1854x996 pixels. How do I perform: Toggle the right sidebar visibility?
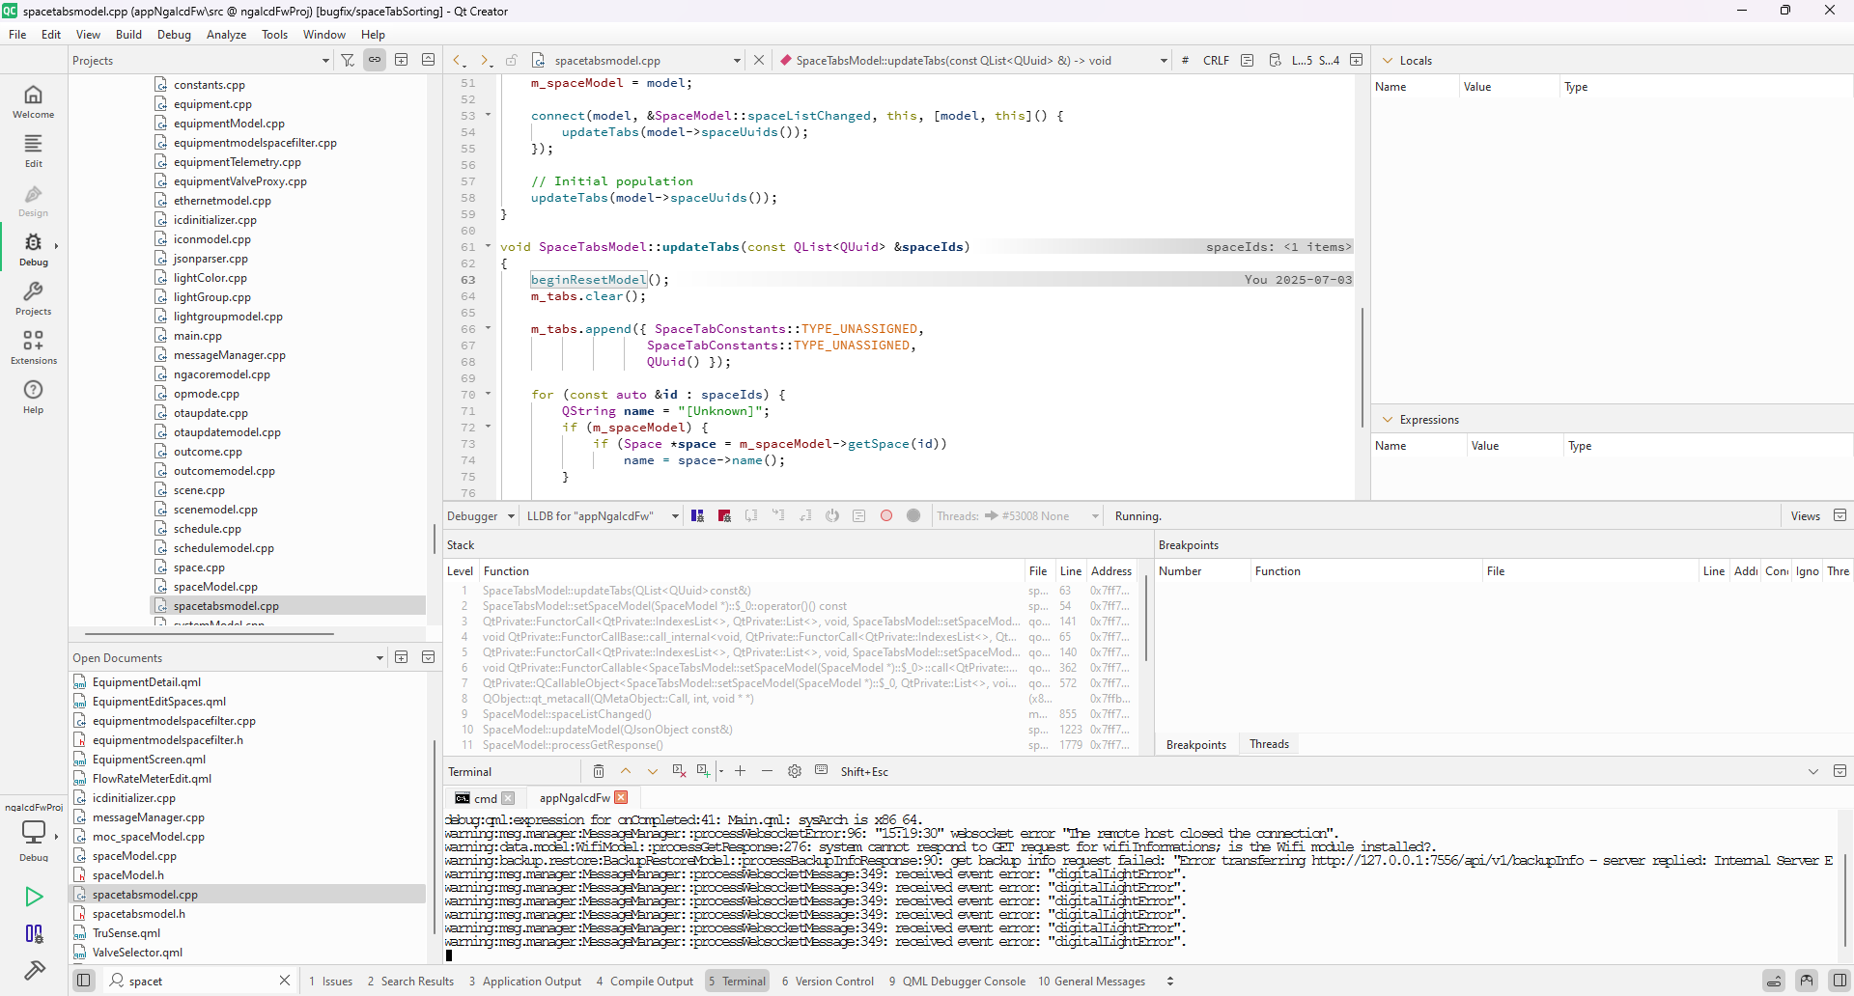tap(1840, 981)
